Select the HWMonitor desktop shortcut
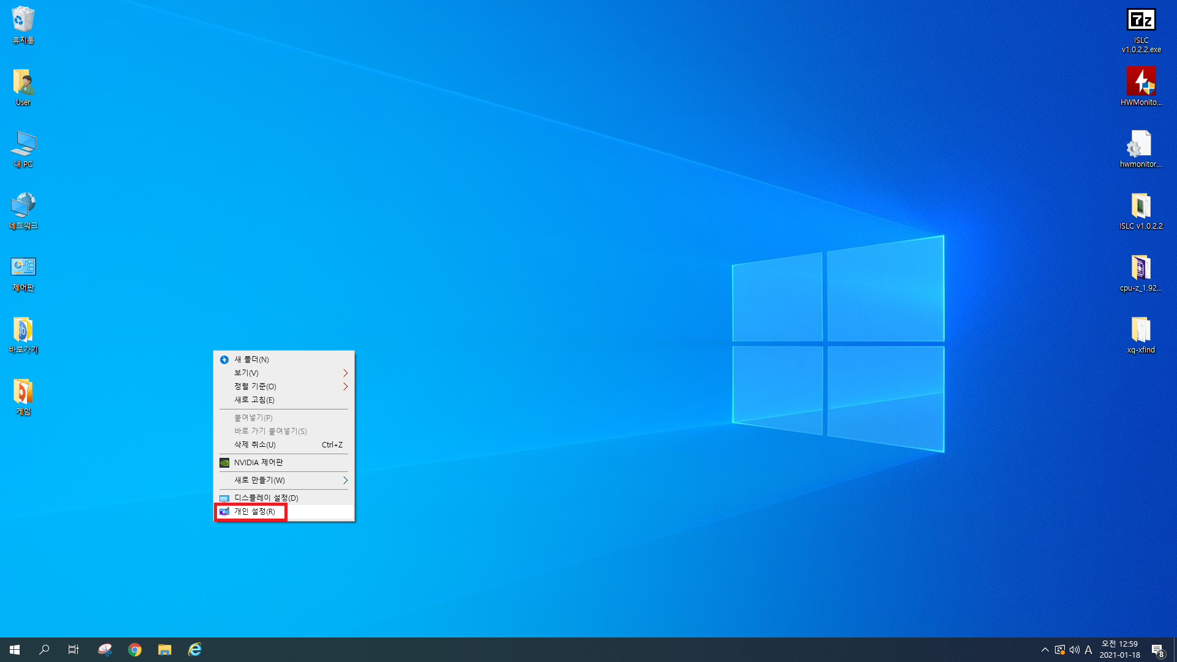This screenshot has height=662, width=1177. pos(1141,83)
